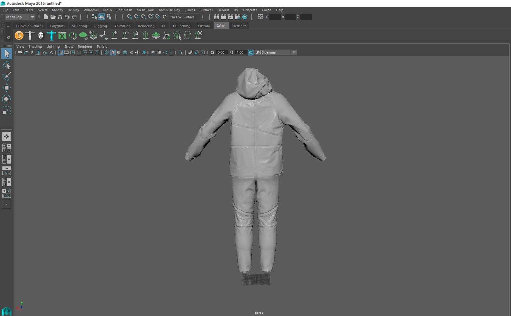Toggle snap to grids

click(x=130, y=17)
